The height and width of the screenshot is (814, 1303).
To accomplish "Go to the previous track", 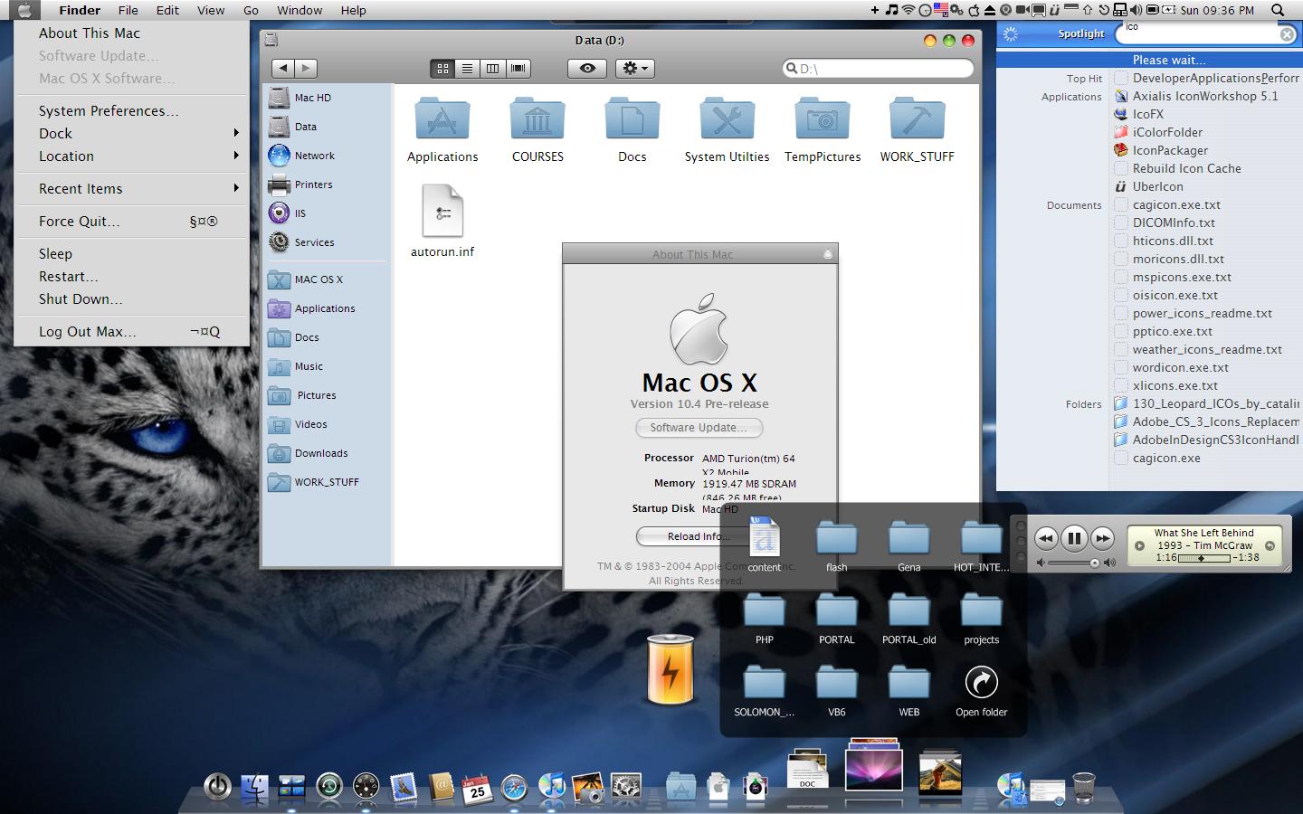I will (x=1046, y=538).
